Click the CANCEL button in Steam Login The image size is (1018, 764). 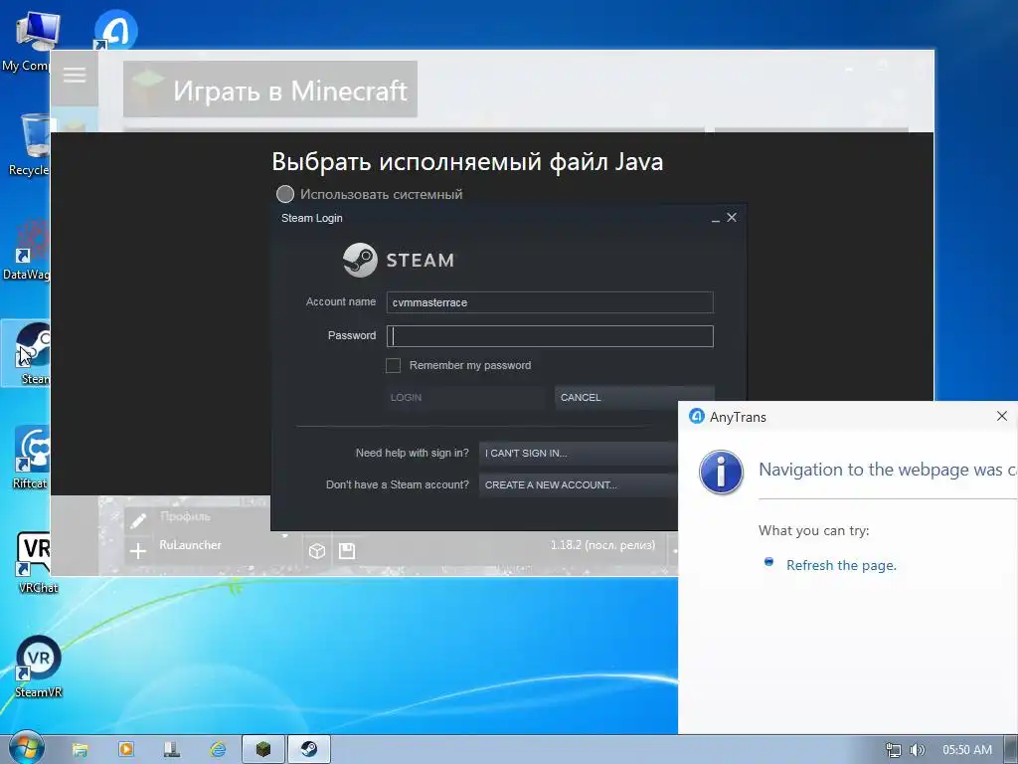(633, 398)
